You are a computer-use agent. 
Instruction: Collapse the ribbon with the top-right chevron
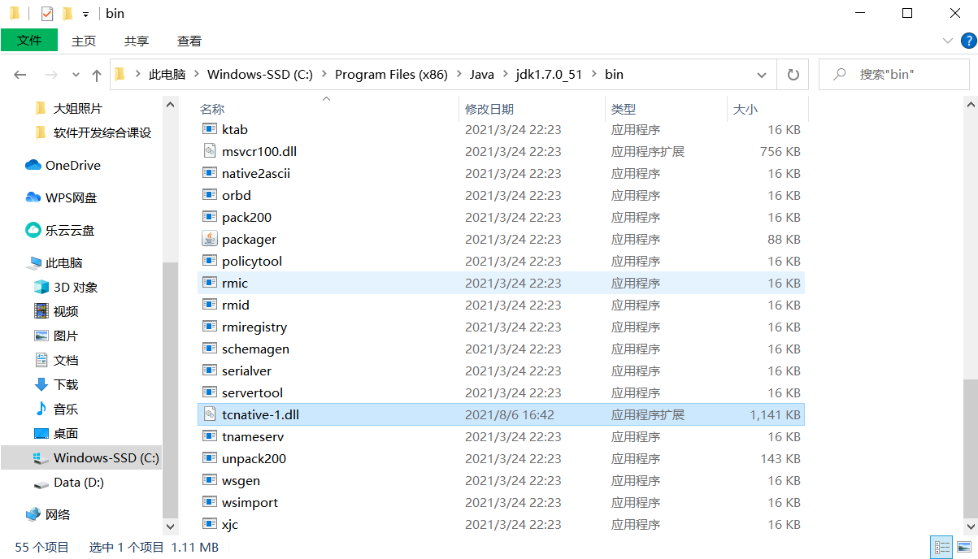[x=948, y=41]
